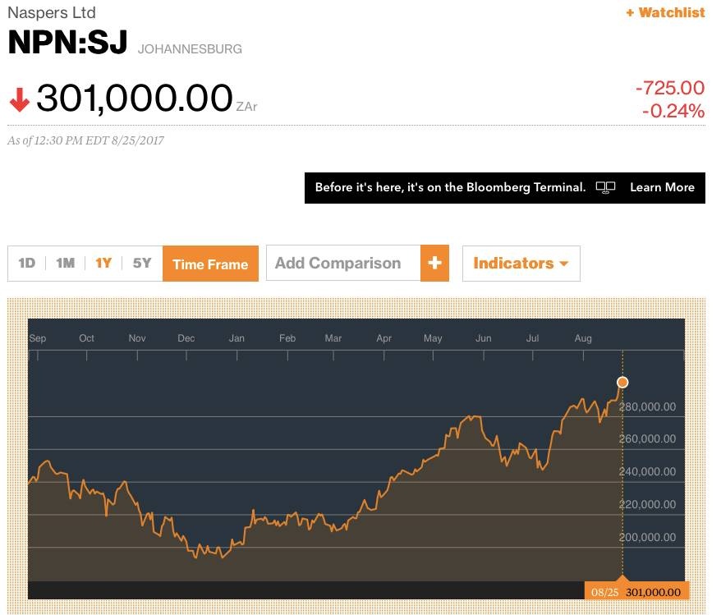
Task: Click the Nov label on chart axis
Action: pos(137,338)
